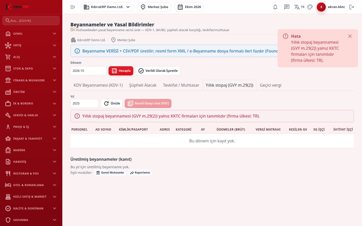Open Raporlama related module
The width and height of the screenshot is (362, 226).
point(140,173)
